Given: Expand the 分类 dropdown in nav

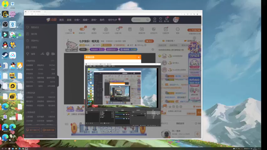Looking at the screenshot, I should tap(77, 20).
